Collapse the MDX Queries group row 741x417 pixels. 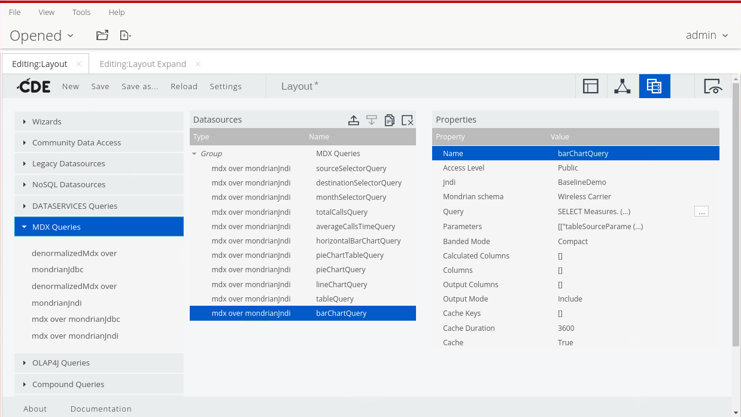pos(195,154)
